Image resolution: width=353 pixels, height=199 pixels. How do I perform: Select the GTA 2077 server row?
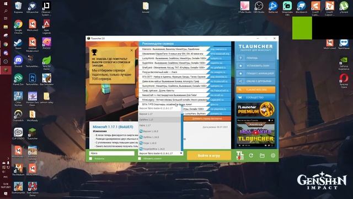point(185,77)
